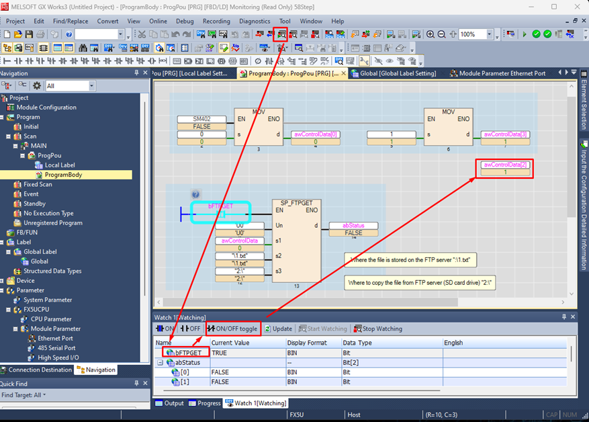Screen dimensions: 589x422
Task: Collapse the FX5UCPU tree node
Action: (x=8, y=310)
